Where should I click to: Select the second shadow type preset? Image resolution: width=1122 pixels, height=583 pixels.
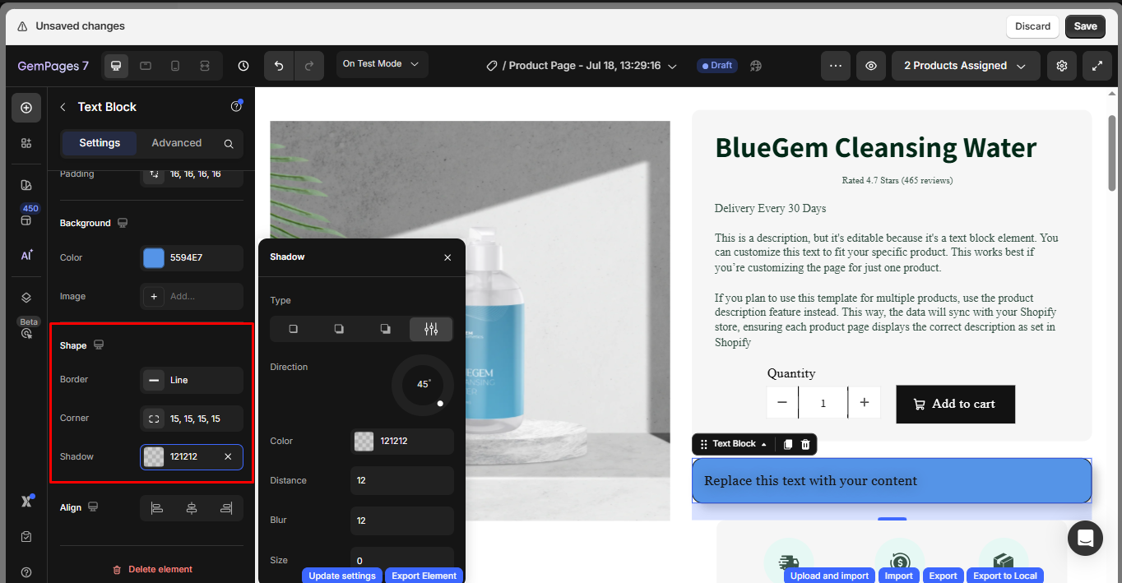click(x=339, y=329)
